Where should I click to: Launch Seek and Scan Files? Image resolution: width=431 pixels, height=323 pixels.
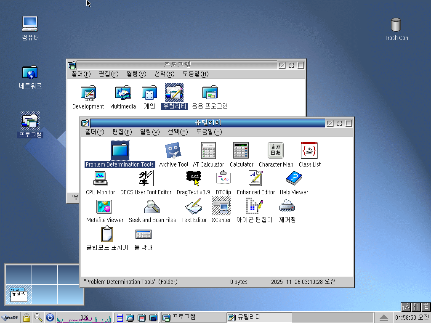pyautogui.click(x=152, y=206)
